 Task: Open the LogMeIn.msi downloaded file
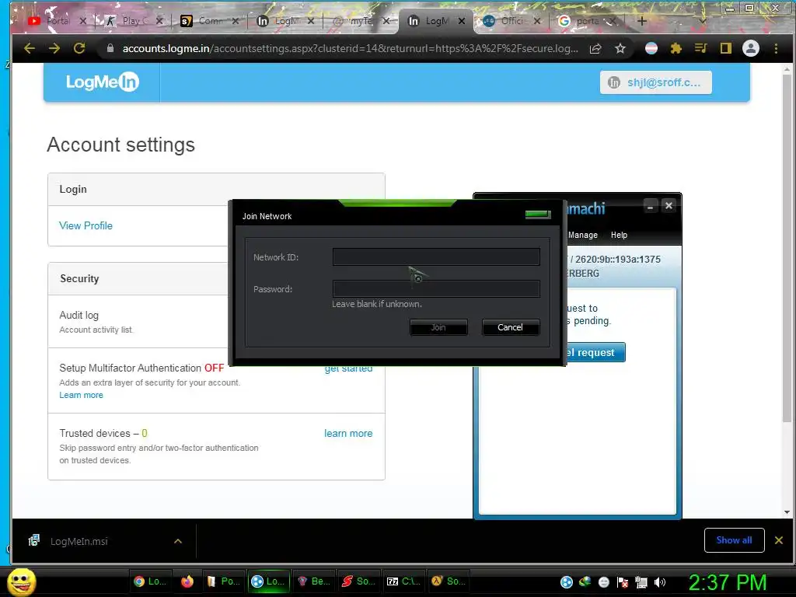pos(79,541)
